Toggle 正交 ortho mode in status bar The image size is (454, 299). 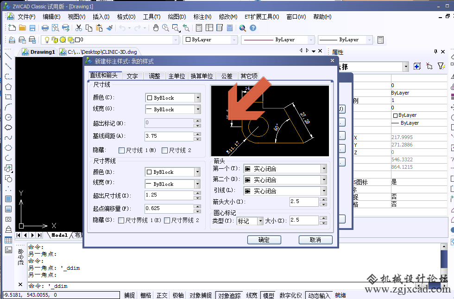[x=162, y=295]
